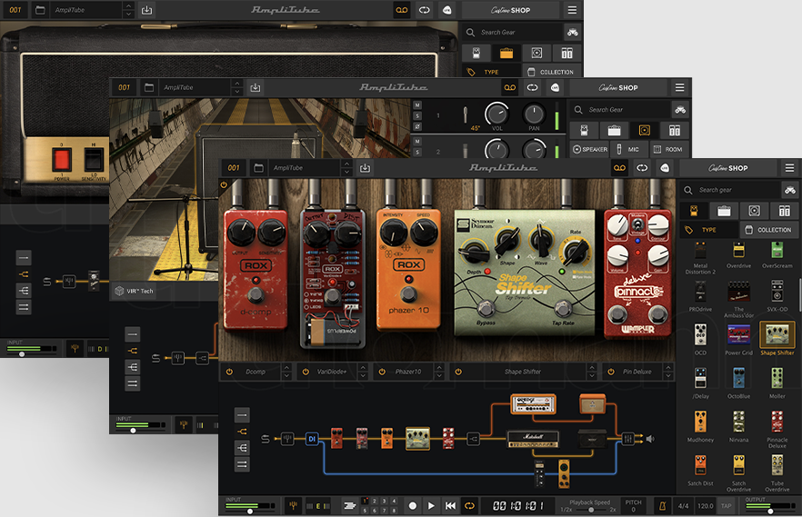Select the ROOM tab in middle window
The height and width of the screenshot is (517, 802).
point(668,150)
